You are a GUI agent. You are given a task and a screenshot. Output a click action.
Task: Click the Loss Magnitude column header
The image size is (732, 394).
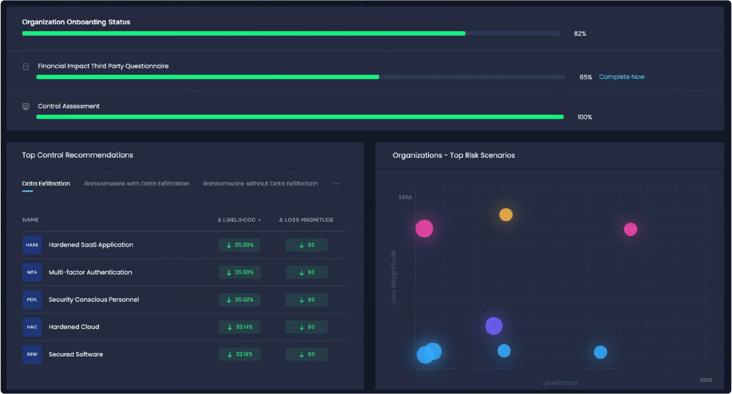point(306,220)
